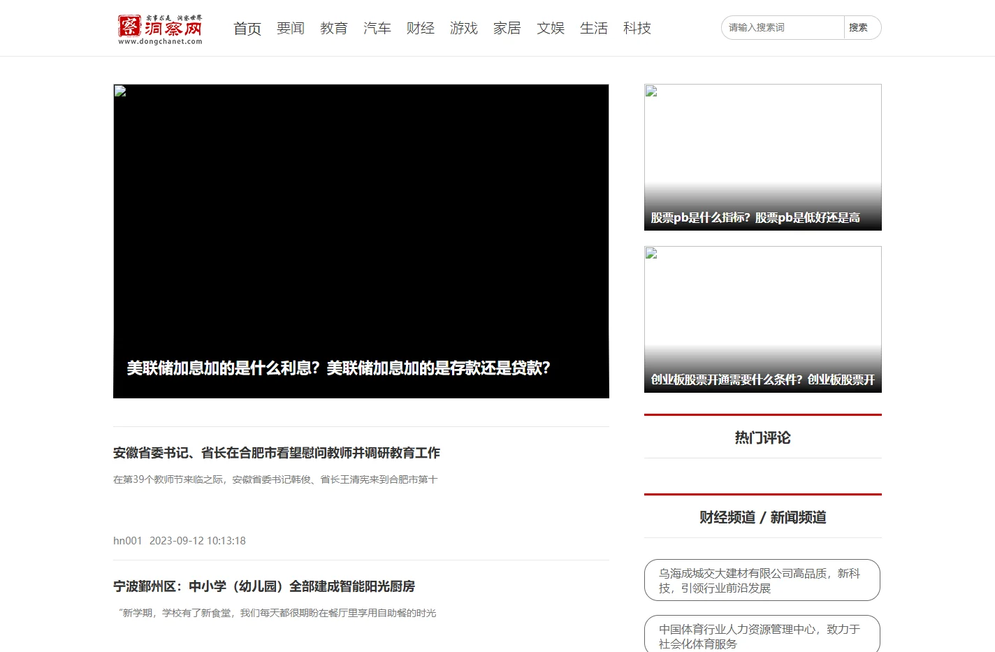Click the 财经频道 / 新闻频道 heading

tap(763, 517)
